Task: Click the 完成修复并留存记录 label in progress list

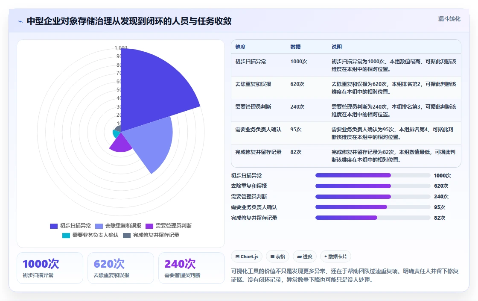Action: (254, 218)
